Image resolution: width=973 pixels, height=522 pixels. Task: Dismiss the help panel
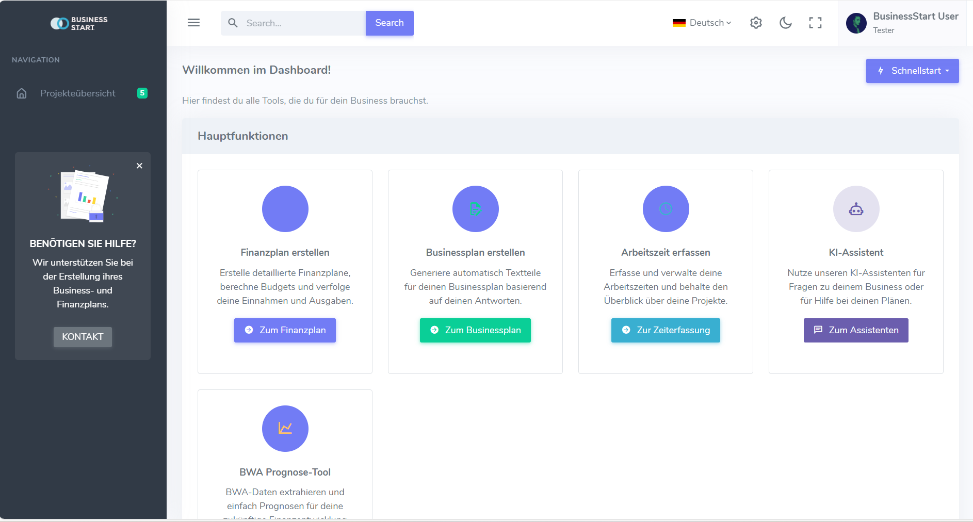click(x=139, y=166)
